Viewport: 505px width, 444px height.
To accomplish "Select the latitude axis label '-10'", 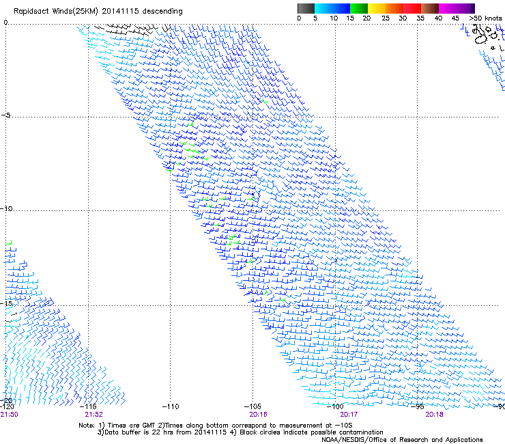I will (6, 208).
